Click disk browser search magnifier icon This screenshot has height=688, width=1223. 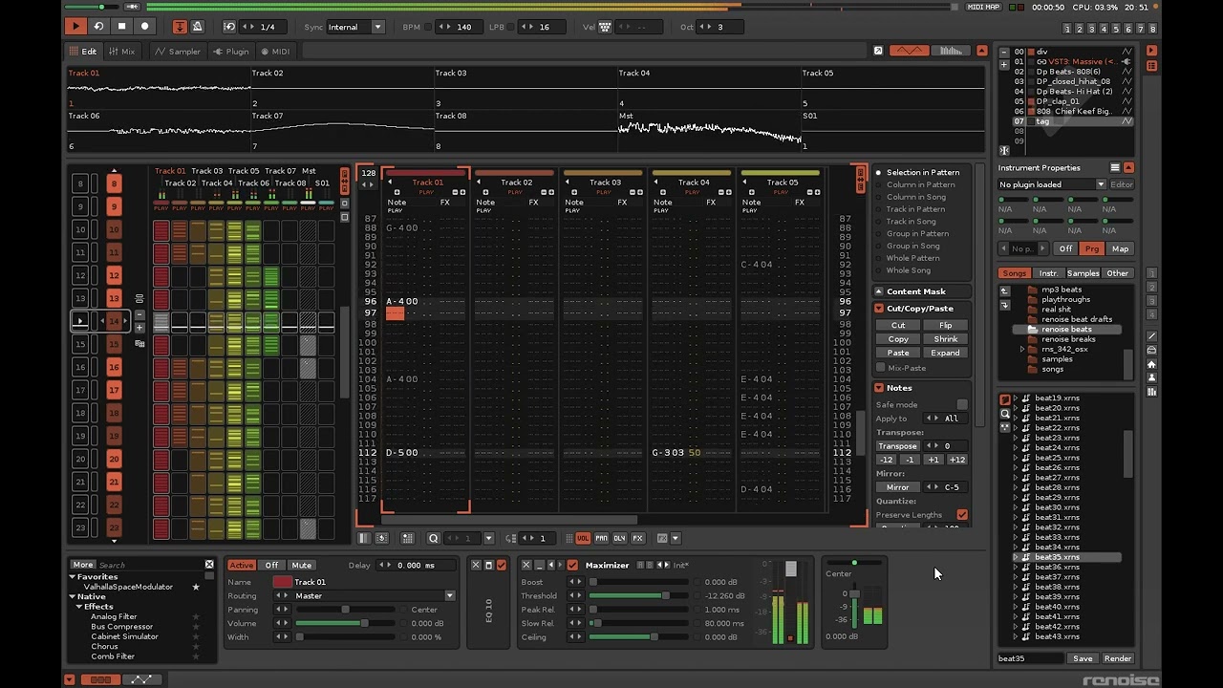(1004, 414)
